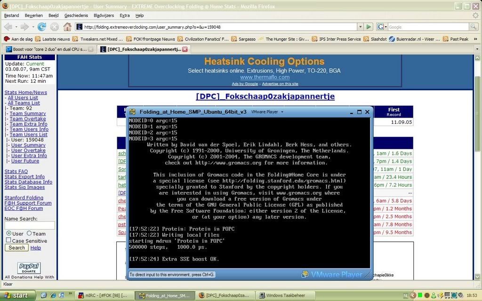Click the magnifier icon in the Google search box
The height and width of the screenshot is (301, 482).
474,27
